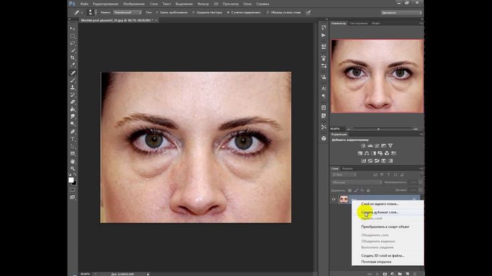Change screen mode icon in toolbox
The image size is (492, 276).
[72, 197]
